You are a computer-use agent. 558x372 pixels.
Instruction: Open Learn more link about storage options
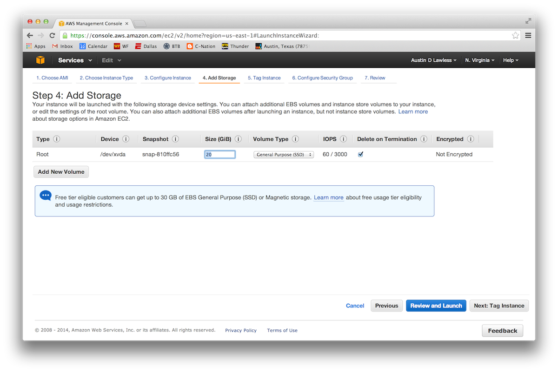[413, 112]
